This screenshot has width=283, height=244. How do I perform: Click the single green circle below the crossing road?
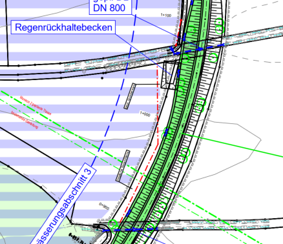(x=213, y=58)
